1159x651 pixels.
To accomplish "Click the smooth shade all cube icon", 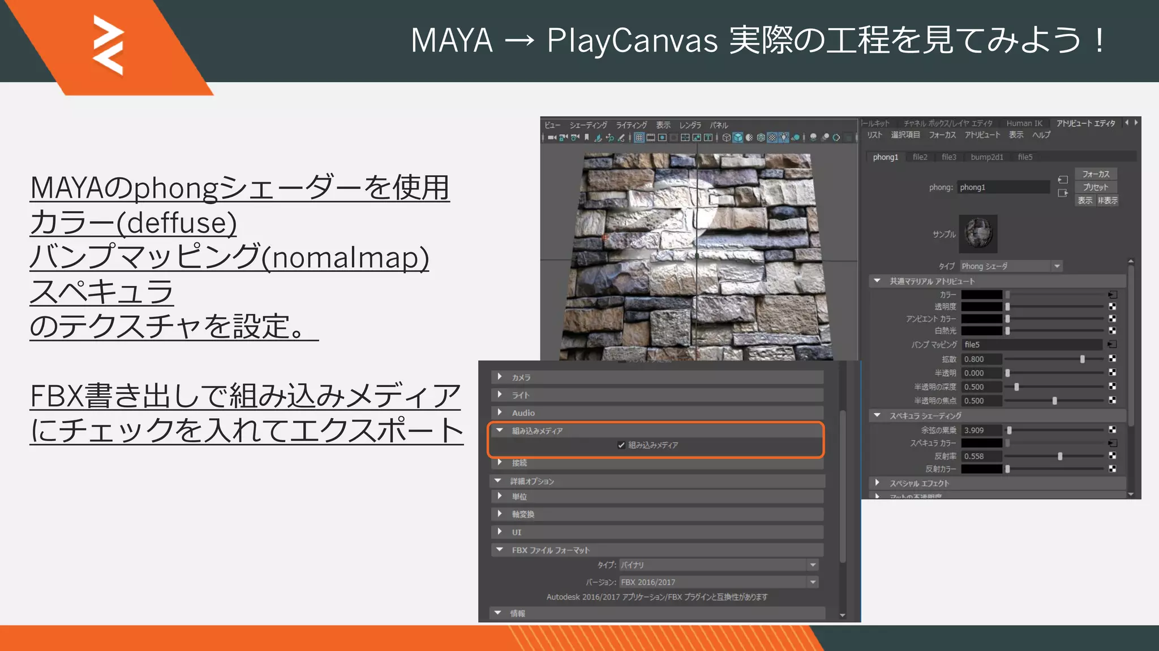I will pyautogui.click(x=738, y=137).
